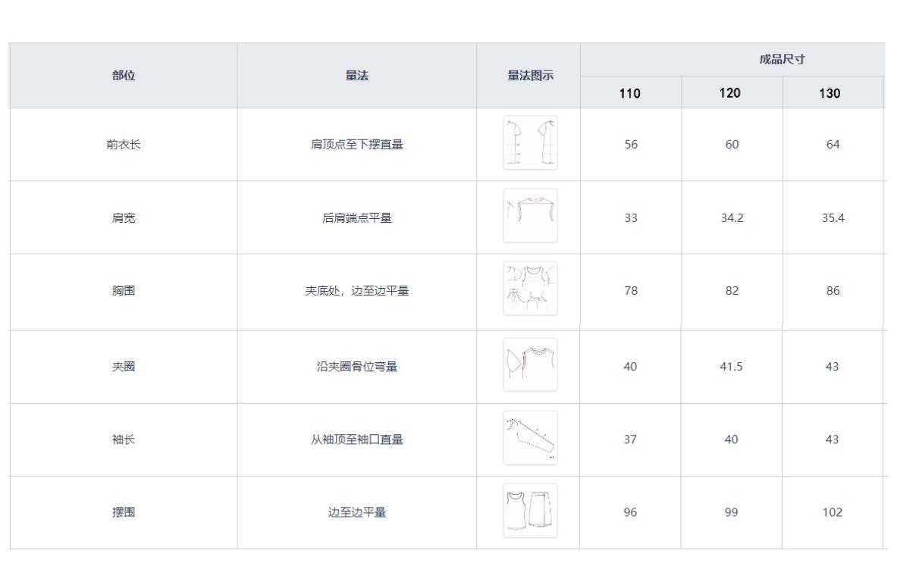The image size is (919, 569).
Task: Click the 34.2 value in 肩宽 row
Action: (732, 217)
